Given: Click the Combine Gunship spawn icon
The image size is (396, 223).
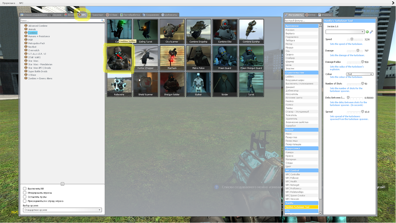Looking at the screenshot, I should point(251,32).
